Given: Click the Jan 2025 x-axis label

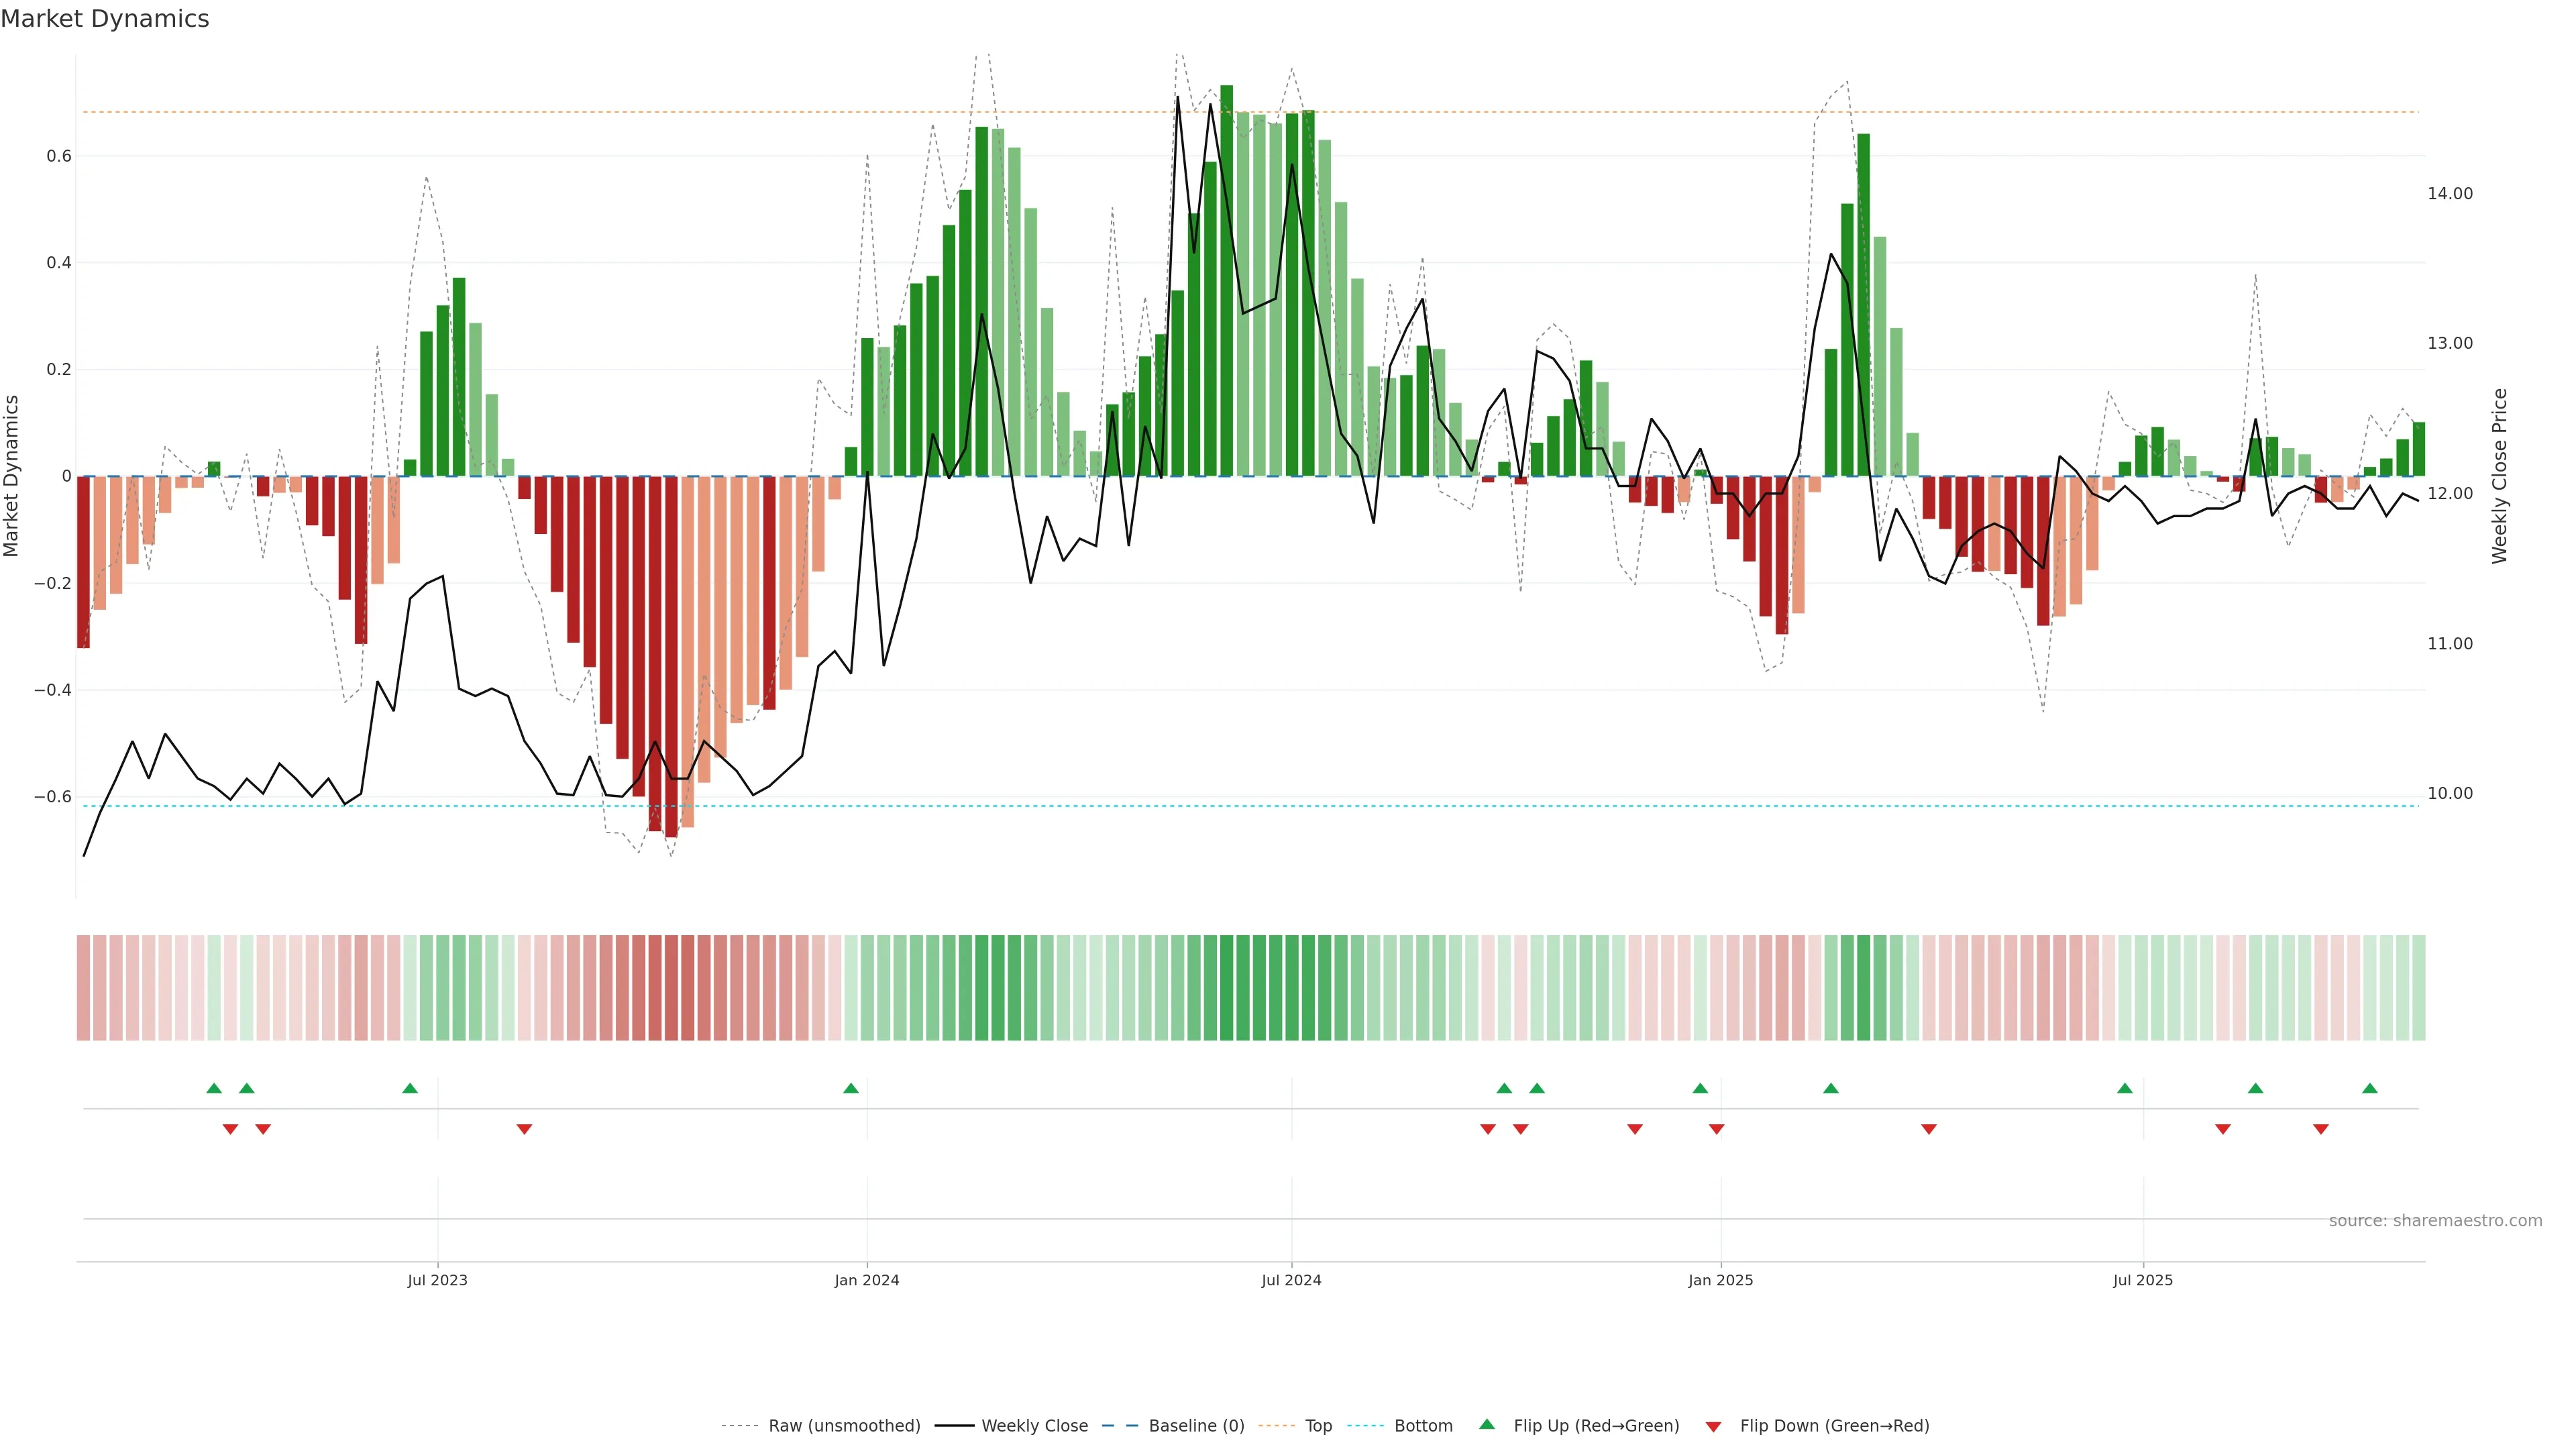Looking at the screenshot, I should (1720, 1280).
